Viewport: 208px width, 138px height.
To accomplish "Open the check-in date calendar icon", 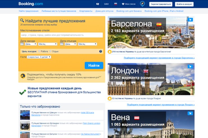I will coord(22,44).
